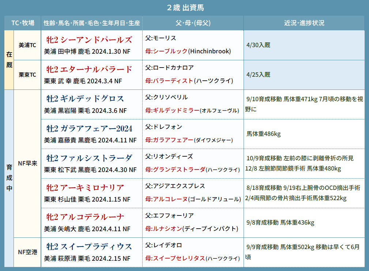This screenshot has width=369, height=271.
Task: Open horse 牝2 アルコデラルーナ
Action: click(85, 217)
